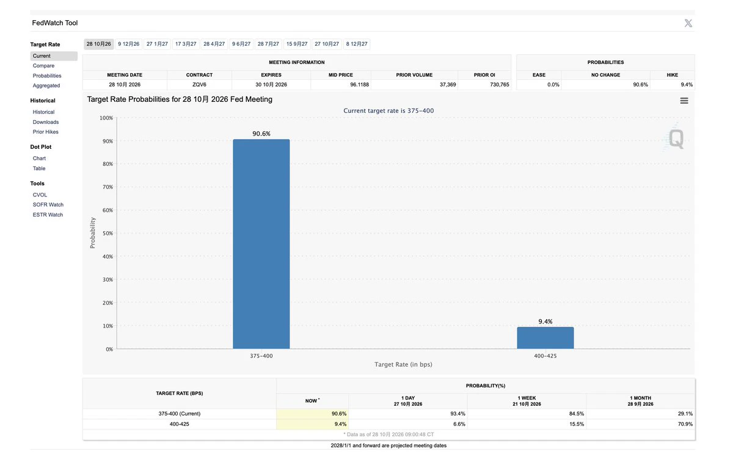Open the 15 9月27 meeting tab

pyautogui.click(x=297, y=44)
